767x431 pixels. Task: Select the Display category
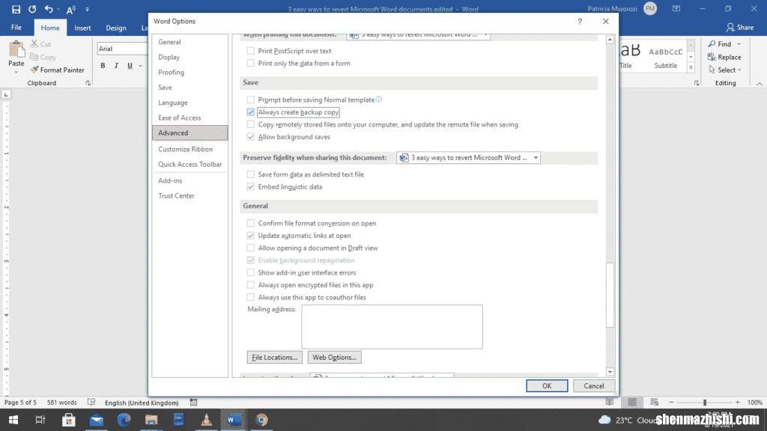(190, 57)
